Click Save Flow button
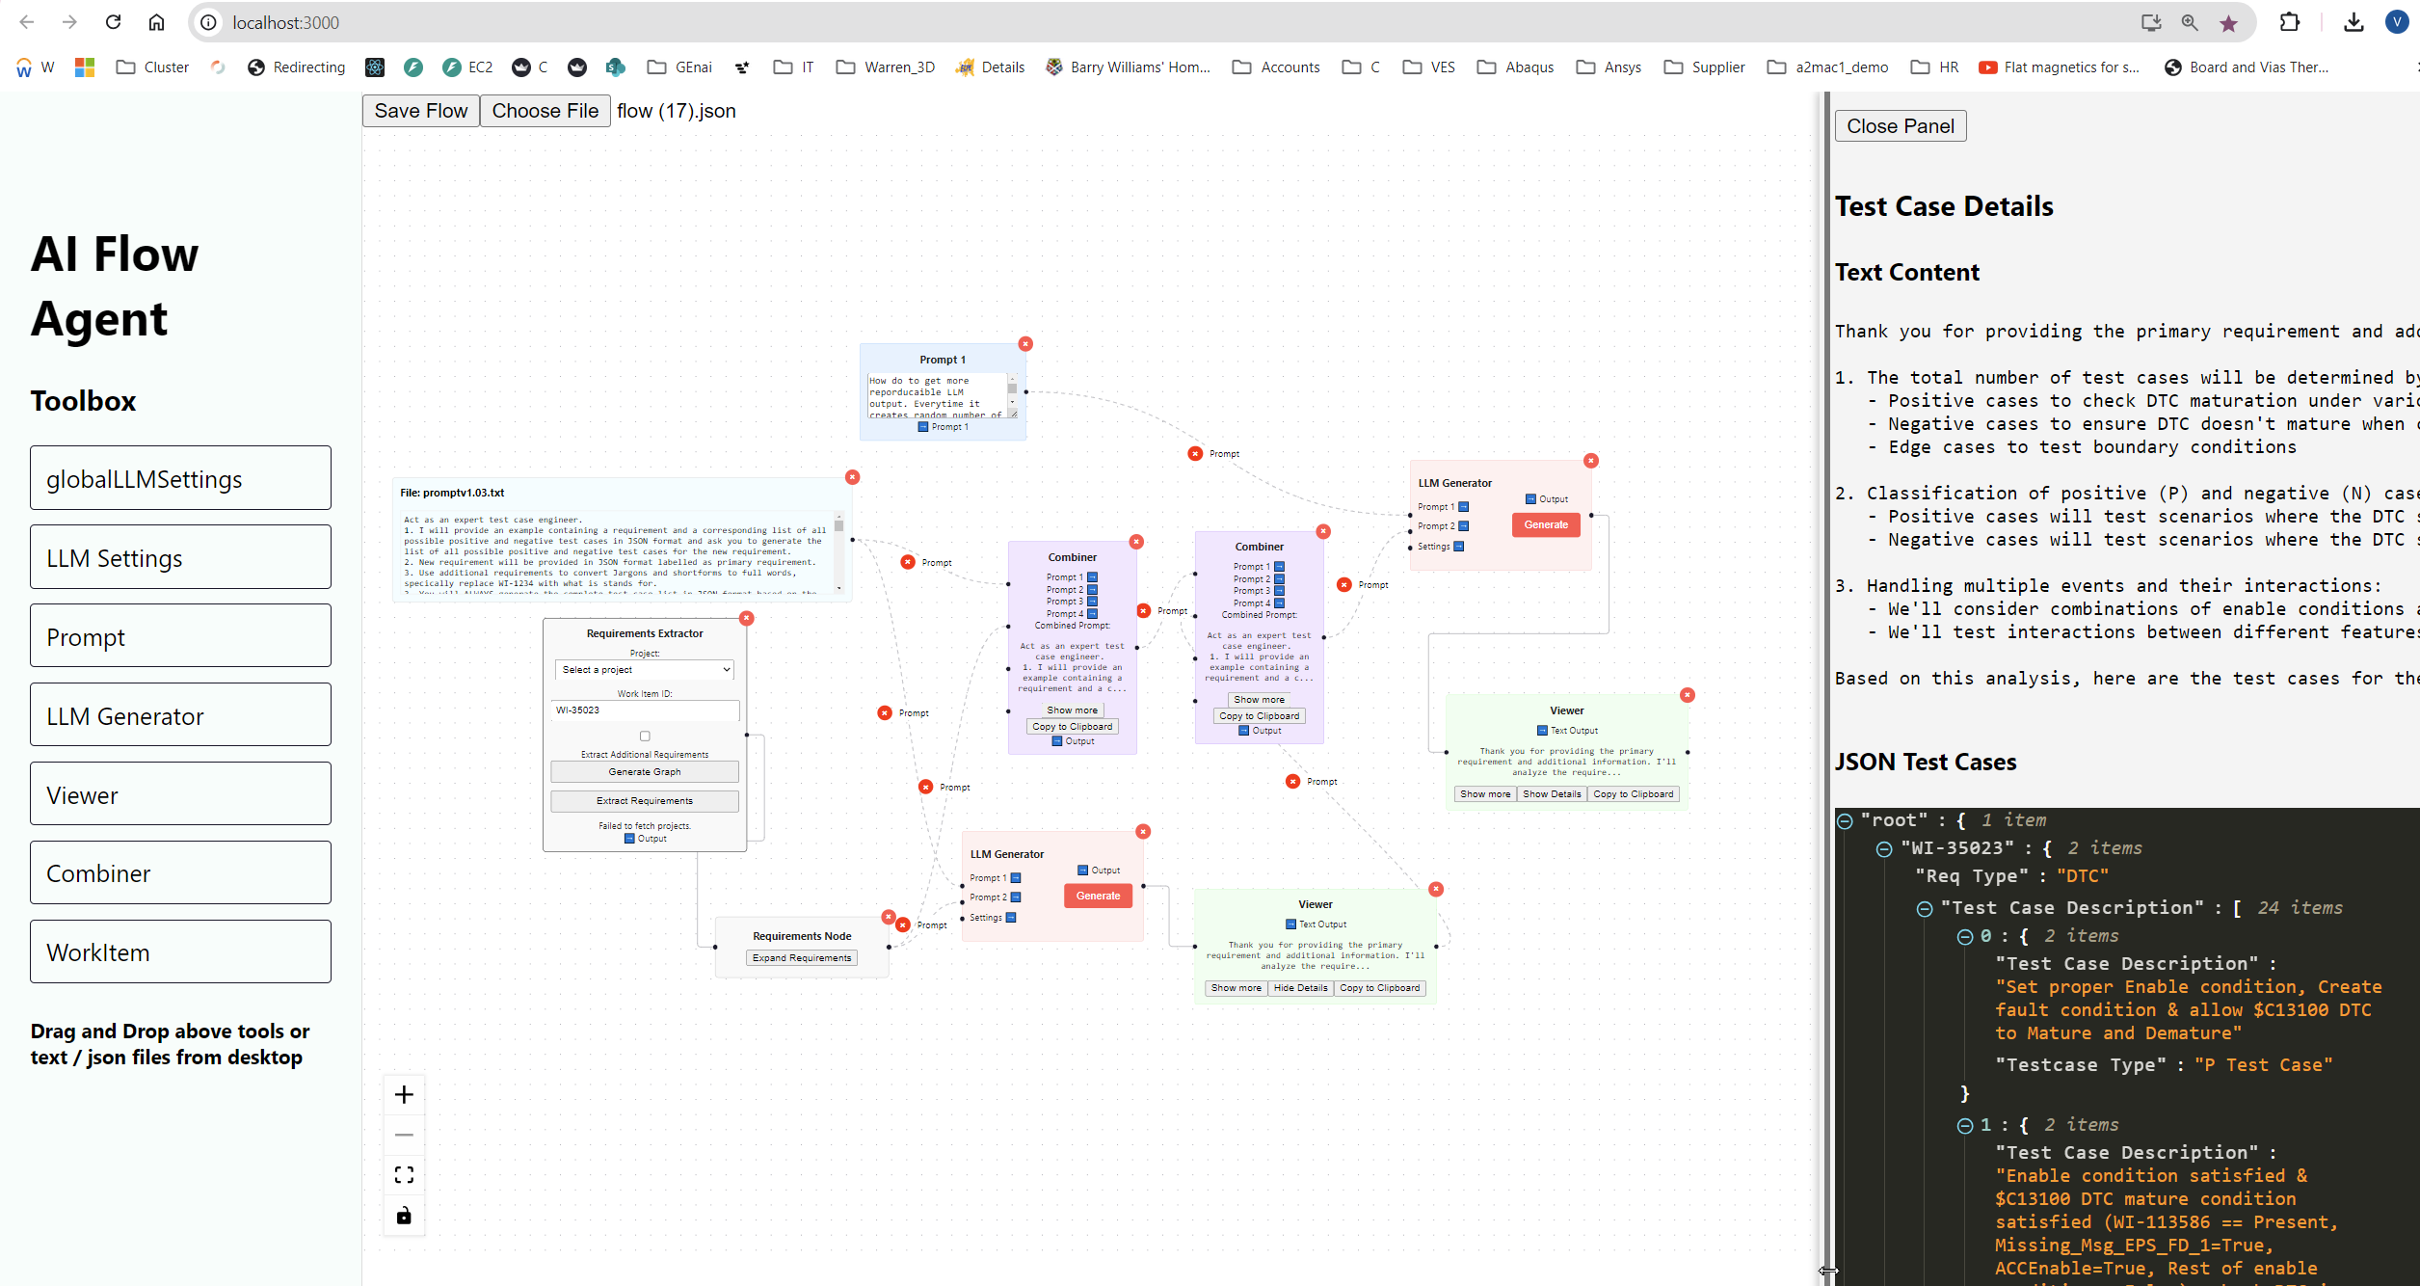Viewport: 2420px width, 1286px height. 417,111
